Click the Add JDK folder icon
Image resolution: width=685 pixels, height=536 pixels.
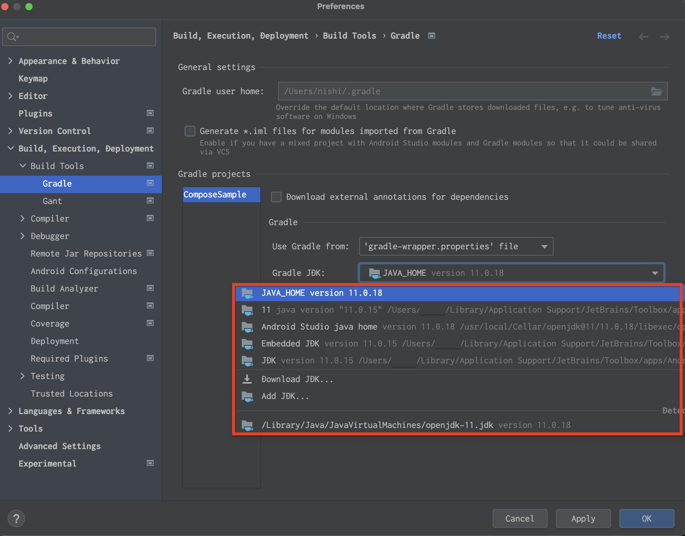click(x=247, y=396)
